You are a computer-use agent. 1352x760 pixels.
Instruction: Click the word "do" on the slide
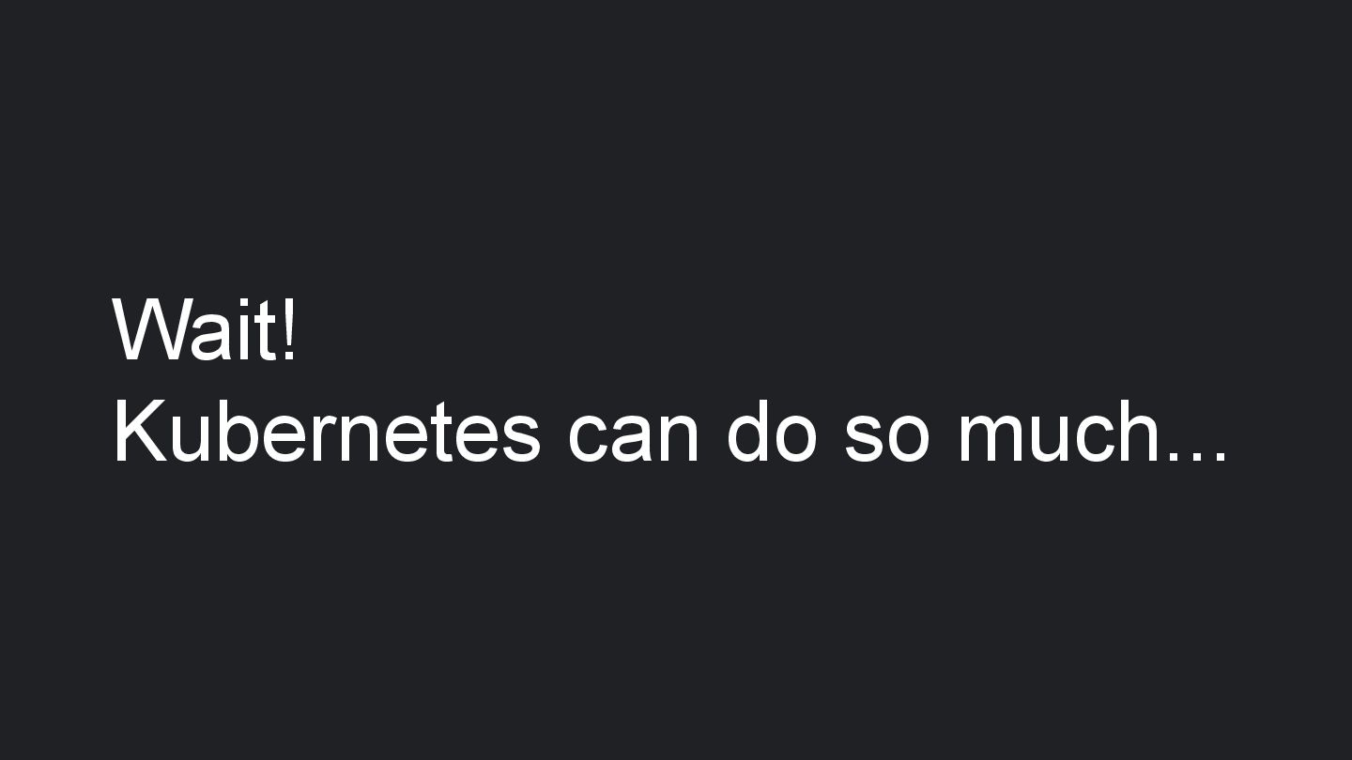coord(769,433)
